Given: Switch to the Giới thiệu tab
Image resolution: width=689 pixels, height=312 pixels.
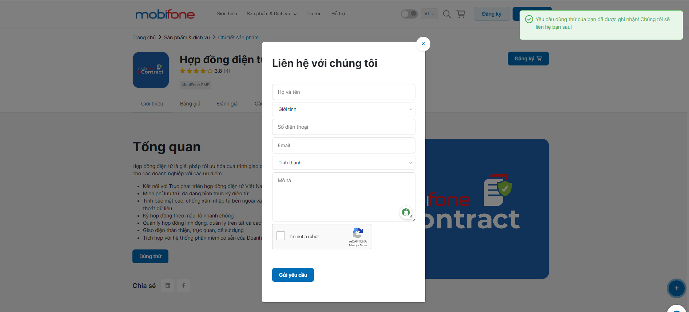Looking at the screenshot, I should (x=152, y=104).
